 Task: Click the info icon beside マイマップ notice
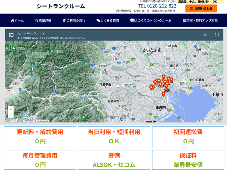[18, 38]
